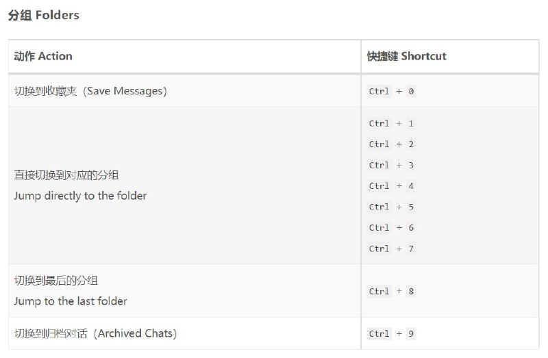548x358 pixels.
Task: Click the 分组 Folders heading
Action: 44,15
